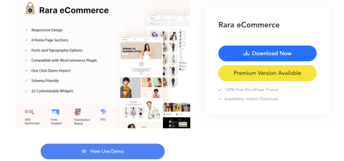Click the Spring 22 Fashion Style banner preview

[x=141, y=51]
